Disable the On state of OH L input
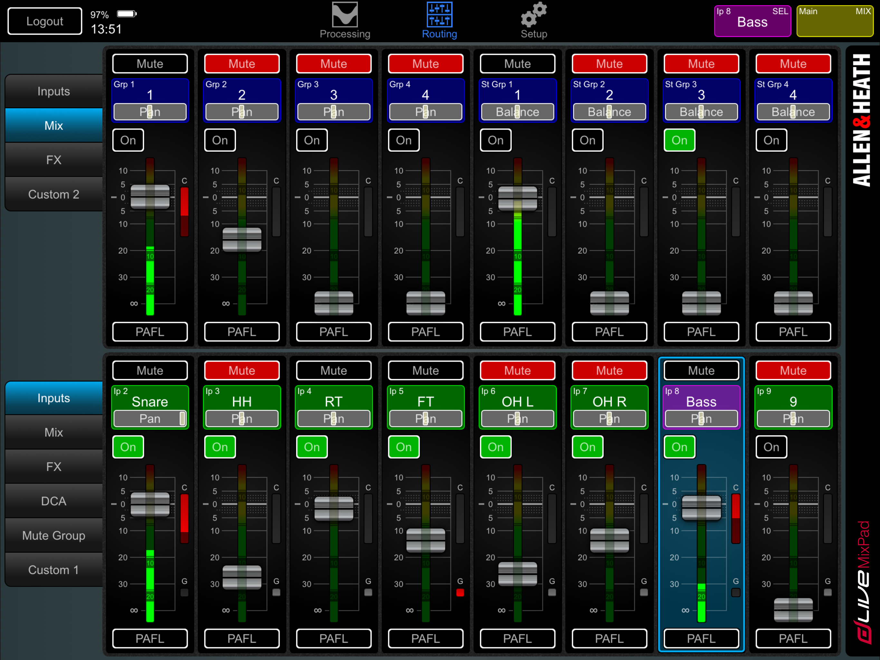 [x=495, y=447]
